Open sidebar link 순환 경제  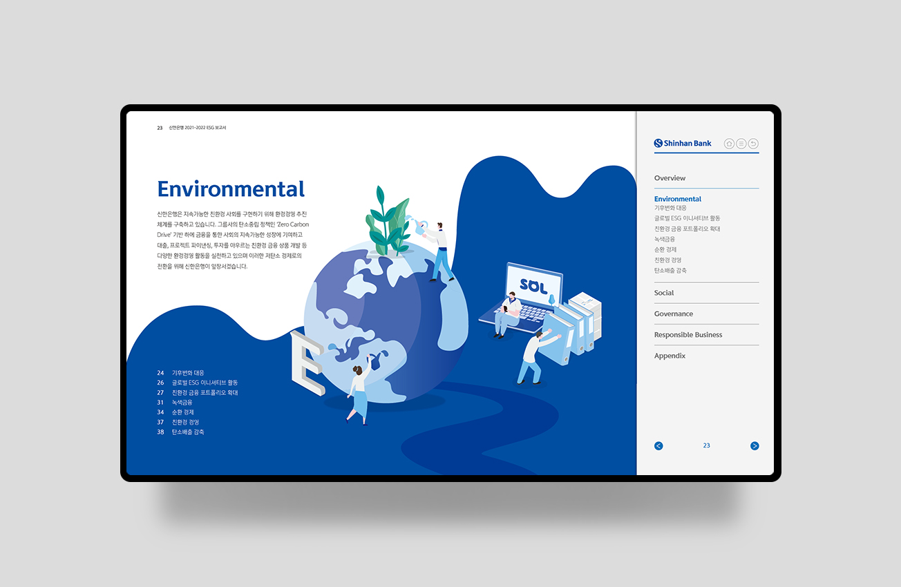[x=665, y=249]
